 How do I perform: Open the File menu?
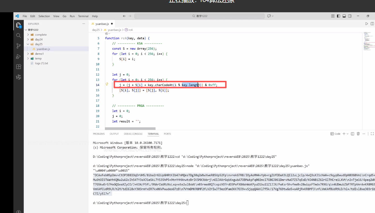(x=25, y=16)
